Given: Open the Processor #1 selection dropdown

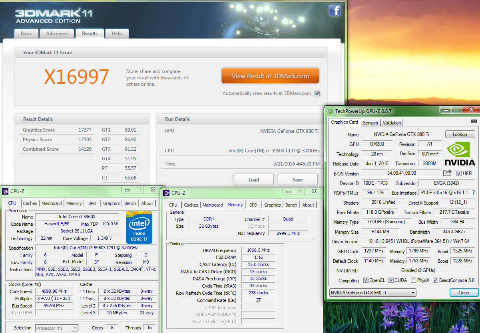Looking at the screenshot, I should 57,328.
